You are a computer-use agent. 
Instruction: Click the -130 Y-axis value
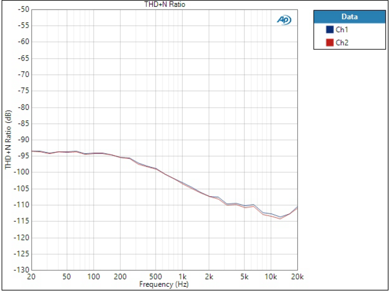coord(22,270)
